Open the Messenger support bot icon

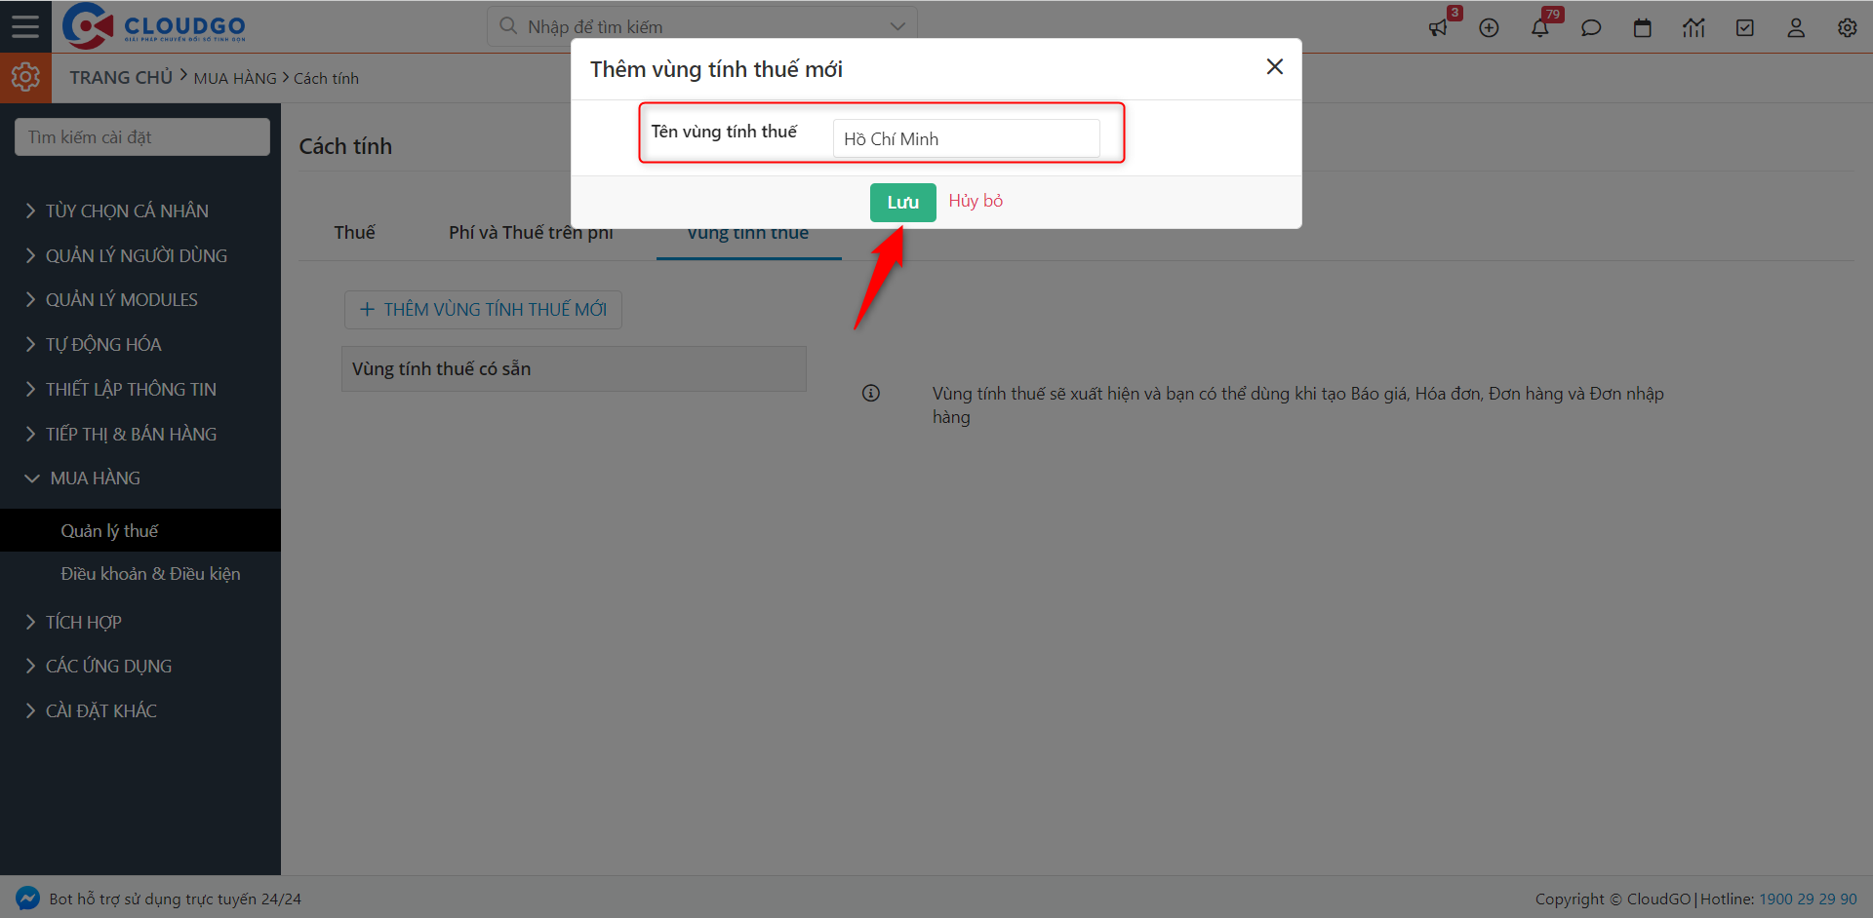tap(27, 899)
